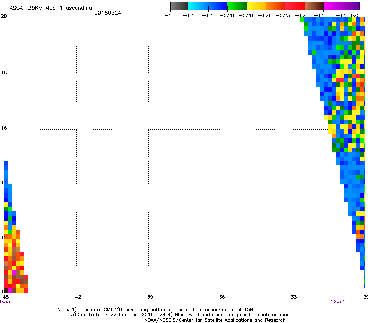Click the title 'ASCAT 25KM MLE-1 ascending'
Image resolution: width=368 pixels, height=323 pixels.
click(51, 8)
